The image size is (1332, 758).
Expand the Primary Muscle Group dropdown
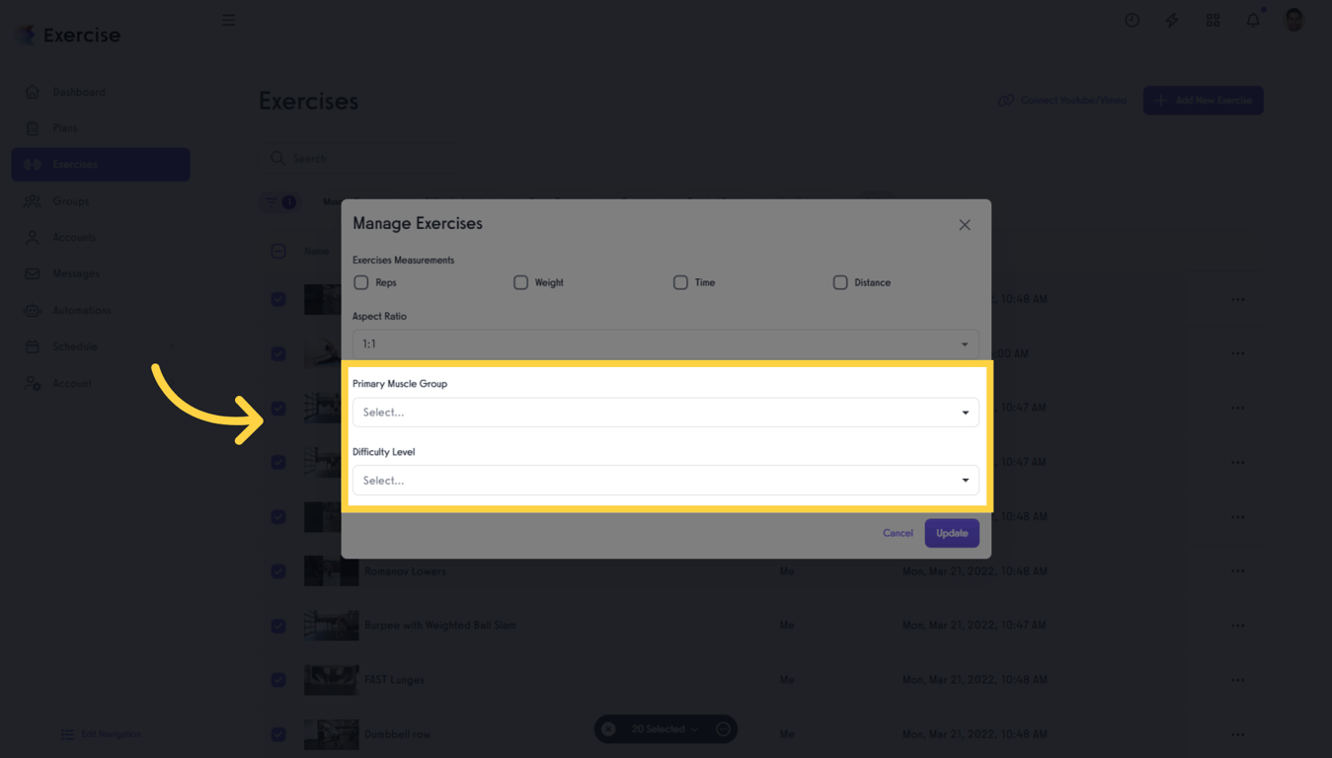(666, 413)
